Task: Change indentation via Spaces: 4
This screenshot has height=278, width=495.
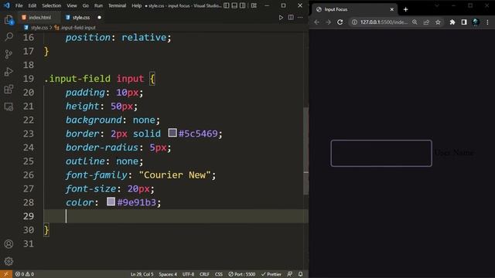Action: [168, 274]
